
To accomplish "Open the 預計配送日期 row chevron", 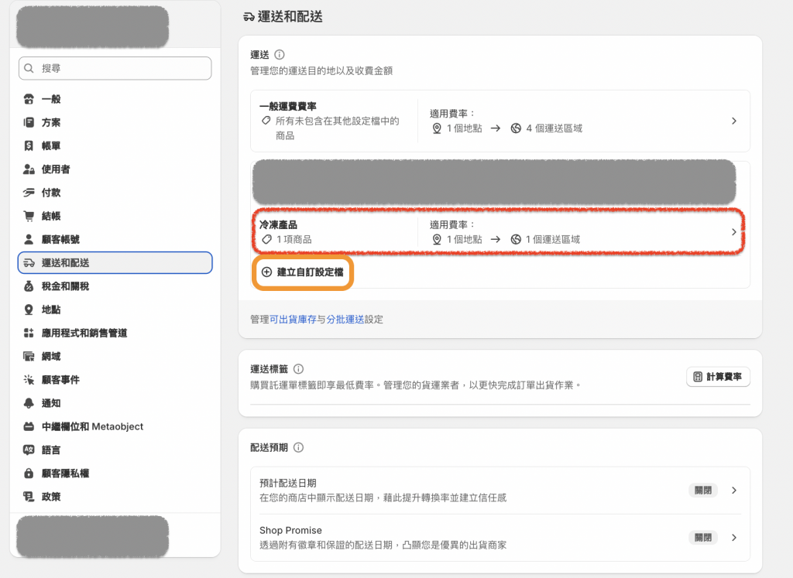I will pos(734,490).
